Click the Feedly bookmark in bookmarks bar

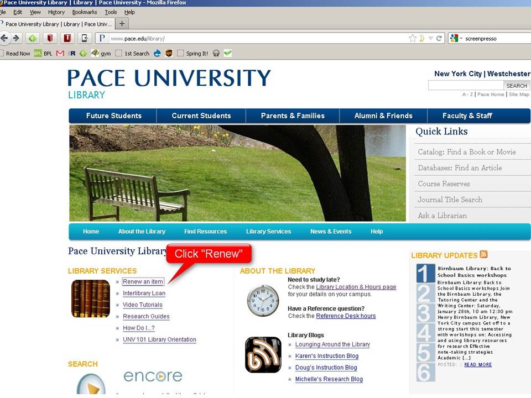(84, 54)
